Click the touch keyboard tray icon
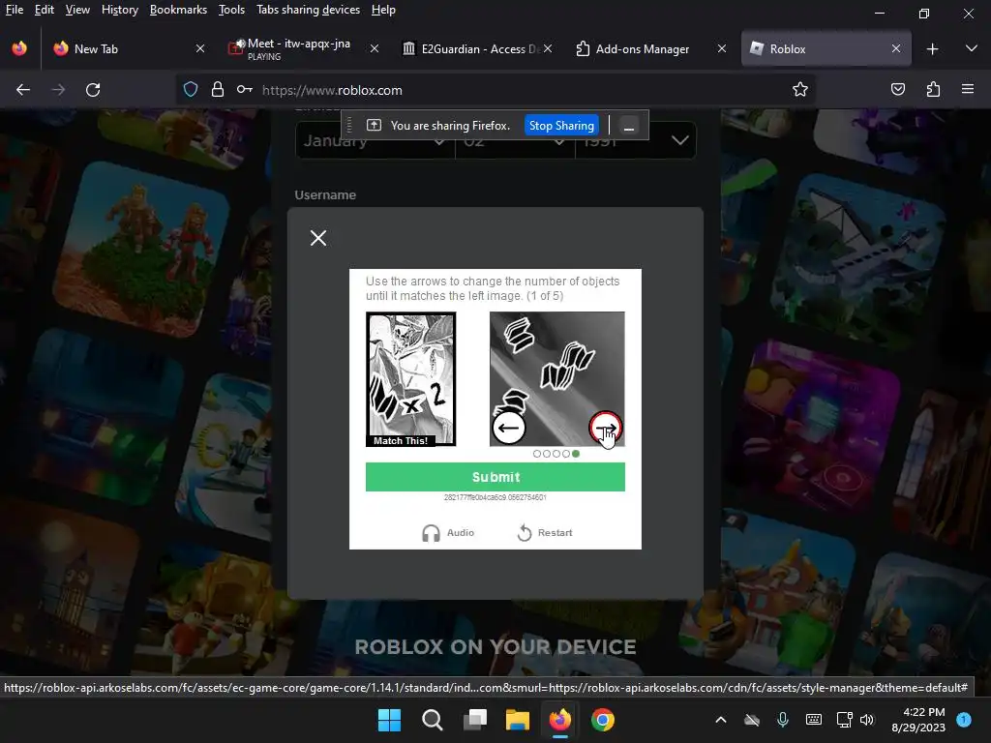 [814, 720]
